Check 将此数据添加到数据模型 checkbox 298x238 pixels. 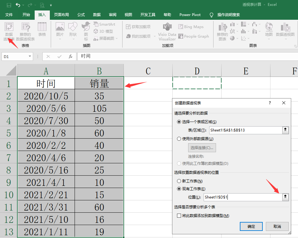179,216
